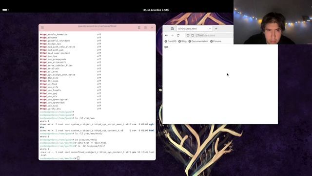Select httpd_verify_dns line in terminal
The image size is (312, 176).
tap(70, 109)
